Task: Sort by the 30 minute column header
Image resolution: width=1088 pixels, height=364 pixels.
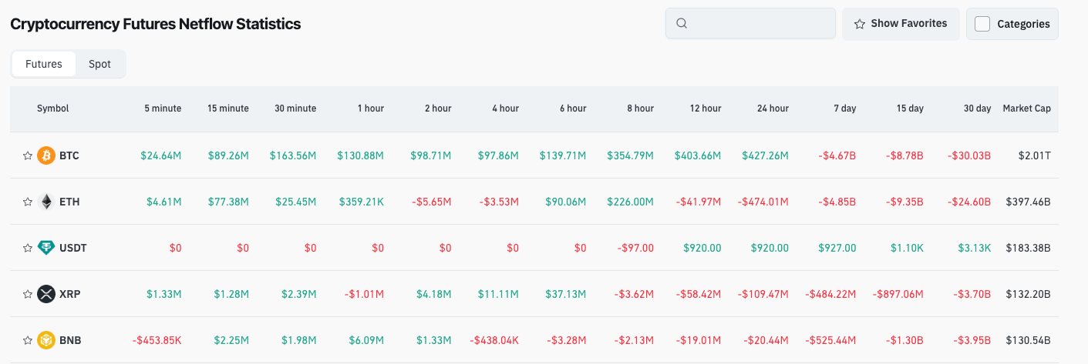Action: pos(295,109)
